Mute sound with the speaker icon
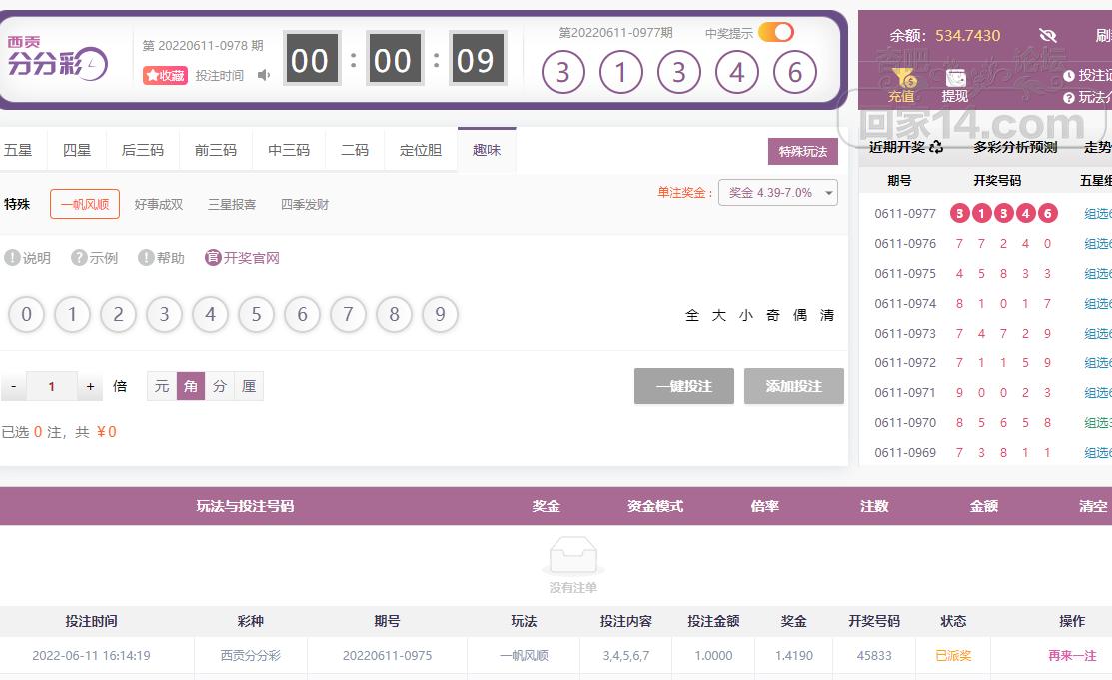1112x680 pixels. pos(264,75)
